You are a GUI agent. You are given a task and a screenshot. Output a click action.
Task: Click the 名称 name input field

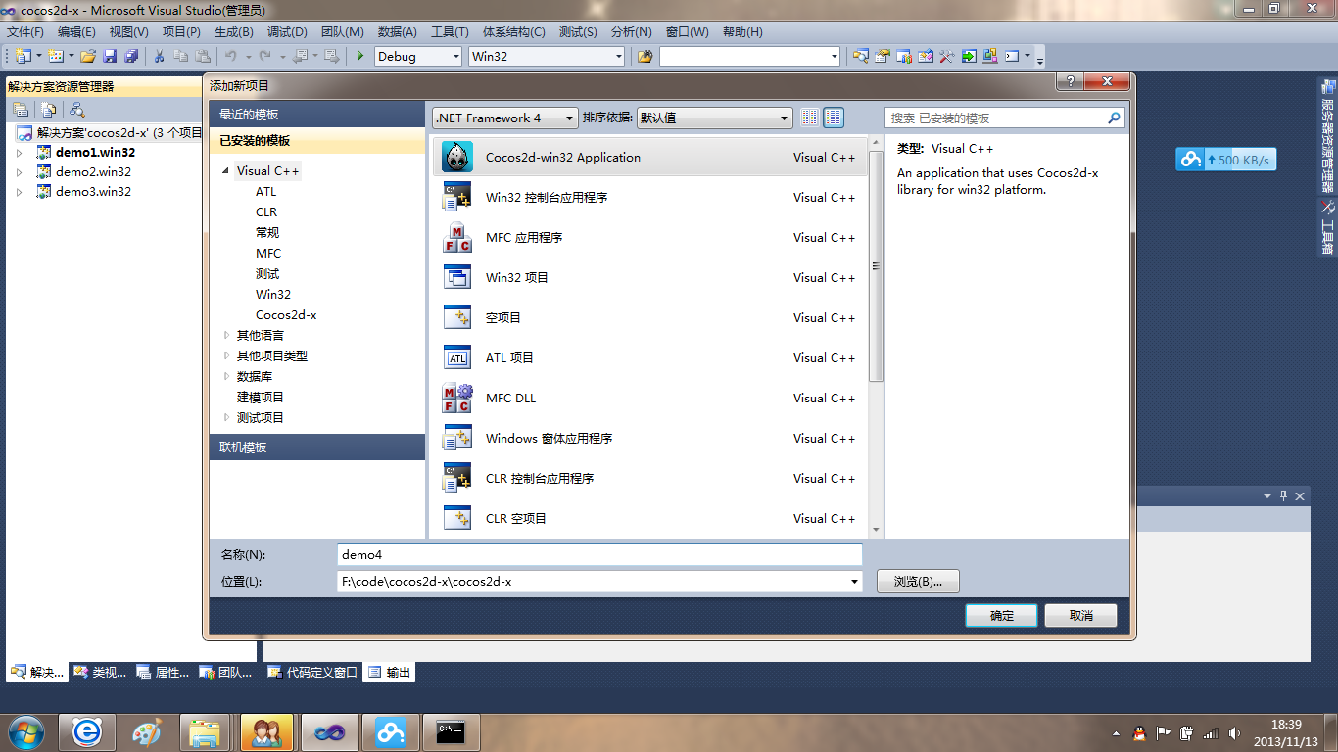tap(599, 554)
